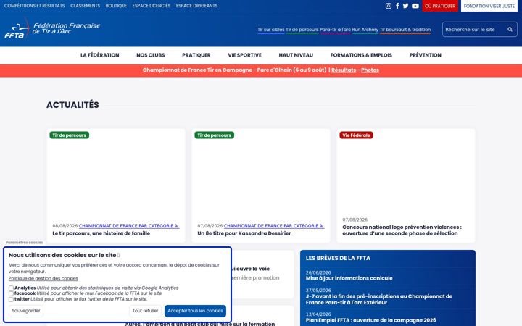The image size is (522, 326).
Task: Open the Pratiquer menu
Action: pos(196,55)
